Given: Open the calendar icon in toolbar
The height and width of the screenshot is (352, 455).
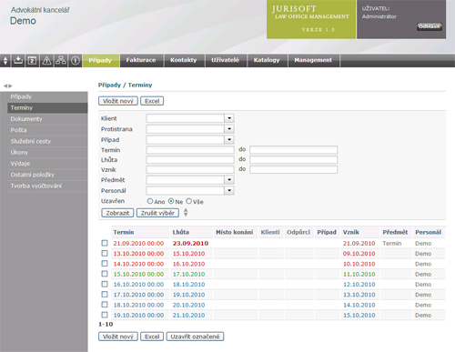Looking at the screenshot, I should coord(32,60).
